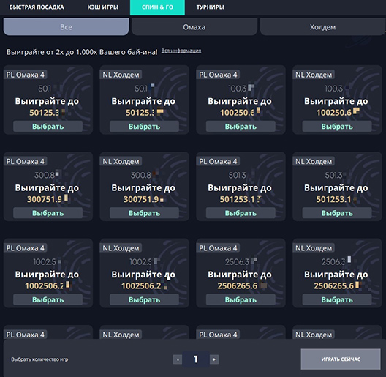
Task: Click the Играть Сейчас button
Action: tap(341, 359)
